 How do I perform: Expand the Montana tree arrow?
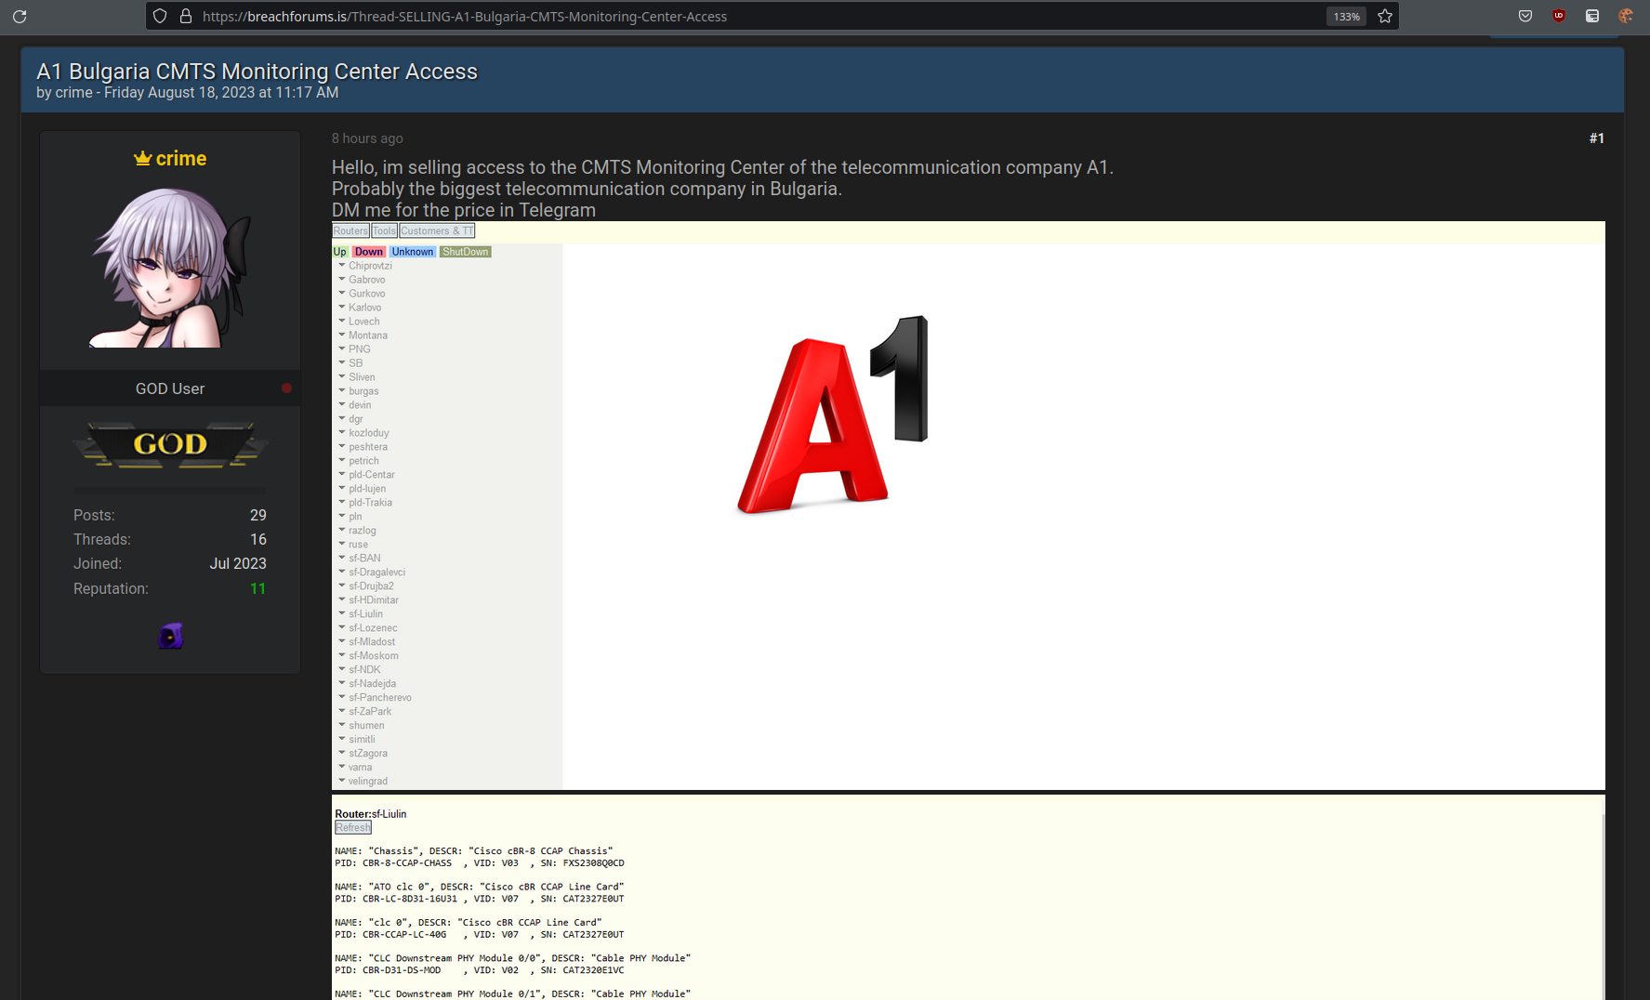[x=341, y=335]
